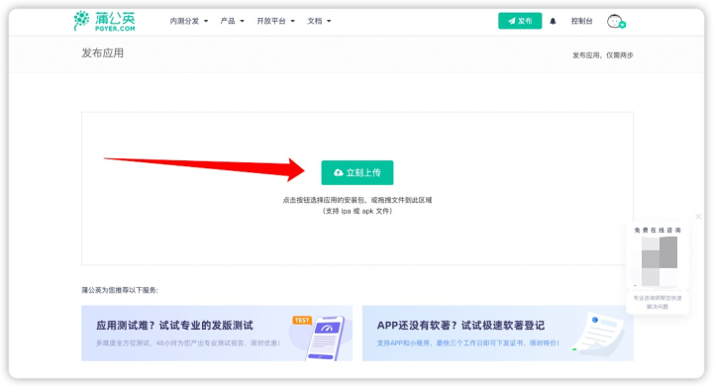The height and width of the screenshot is (387, 713).
Task: Click the Pgyer dandelion logo
Action: coord(104,21)
